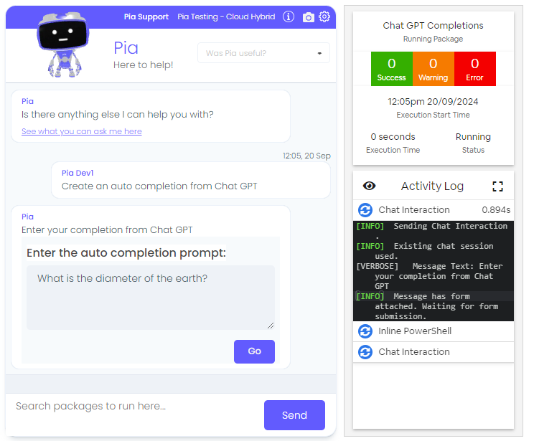Click '12:05pm 20/09/2024' start time
The width and height of the screenshot is (534, 441).
(x=433, y=101)
